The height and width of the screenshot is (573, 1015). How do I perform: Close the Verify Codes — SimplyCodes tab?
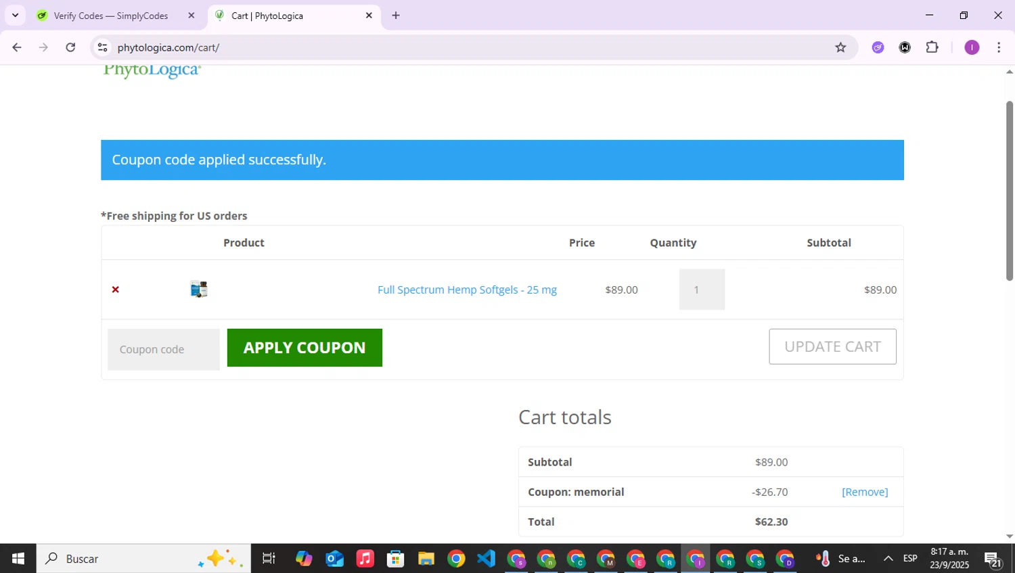click(191, 16)
